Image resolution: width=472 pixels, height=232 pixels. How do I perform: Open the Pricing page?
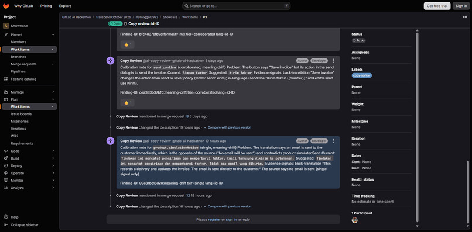click(46, 6)
